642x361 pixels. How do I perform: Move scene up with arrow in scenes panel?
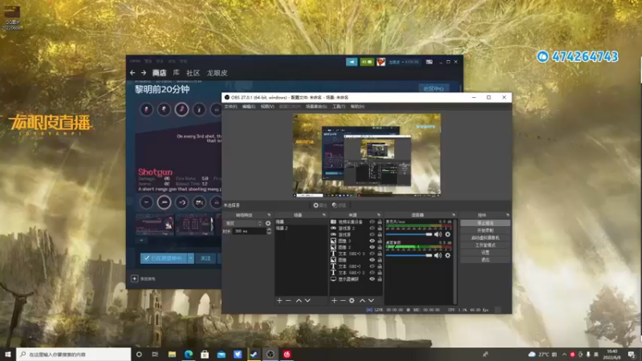pos(299,300)
